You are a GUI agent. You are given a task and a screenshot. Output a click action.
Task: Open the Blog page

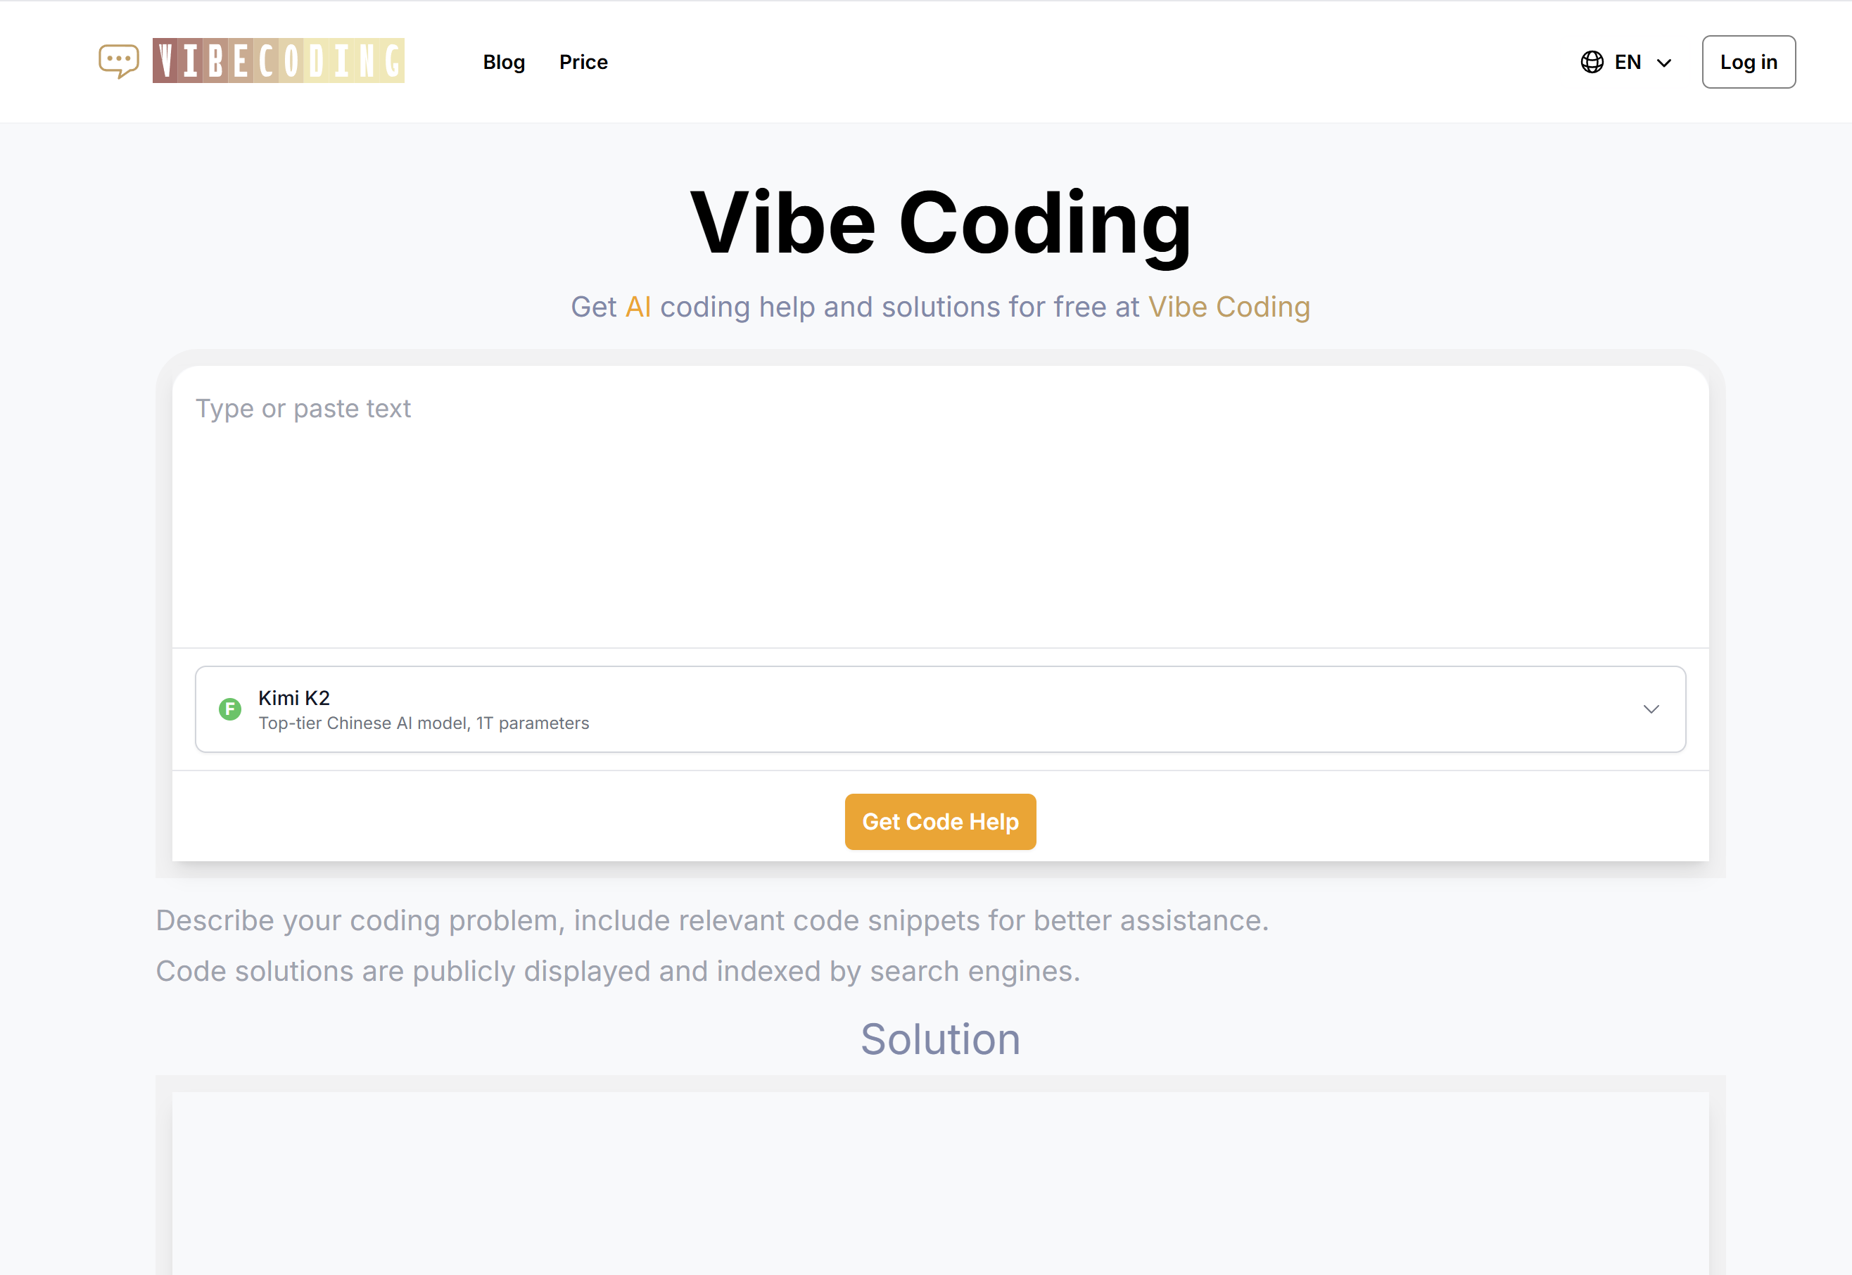coord(503,61)
